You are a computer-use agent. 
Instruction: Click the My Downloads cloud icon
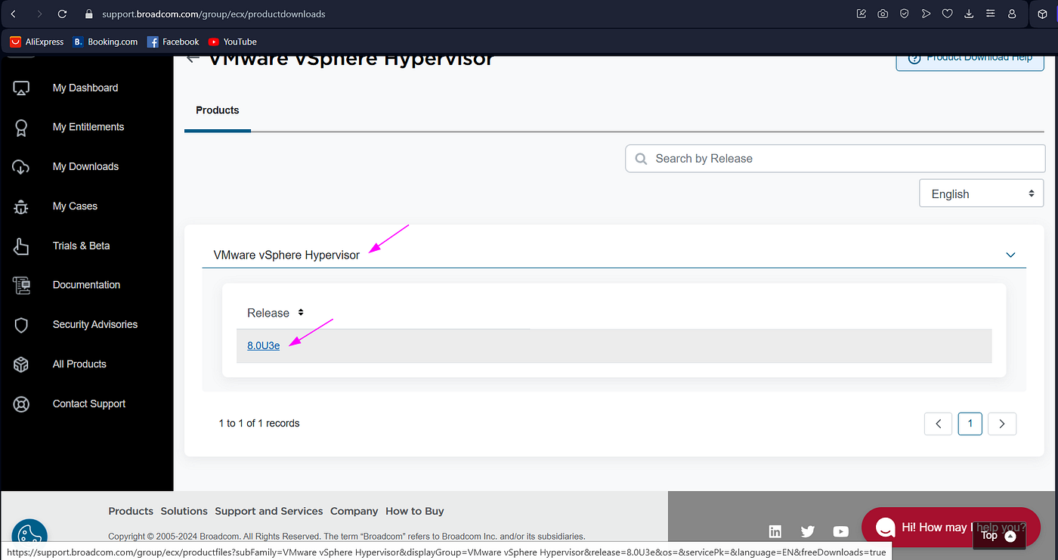pyautogui.click(x=21, y=167)
